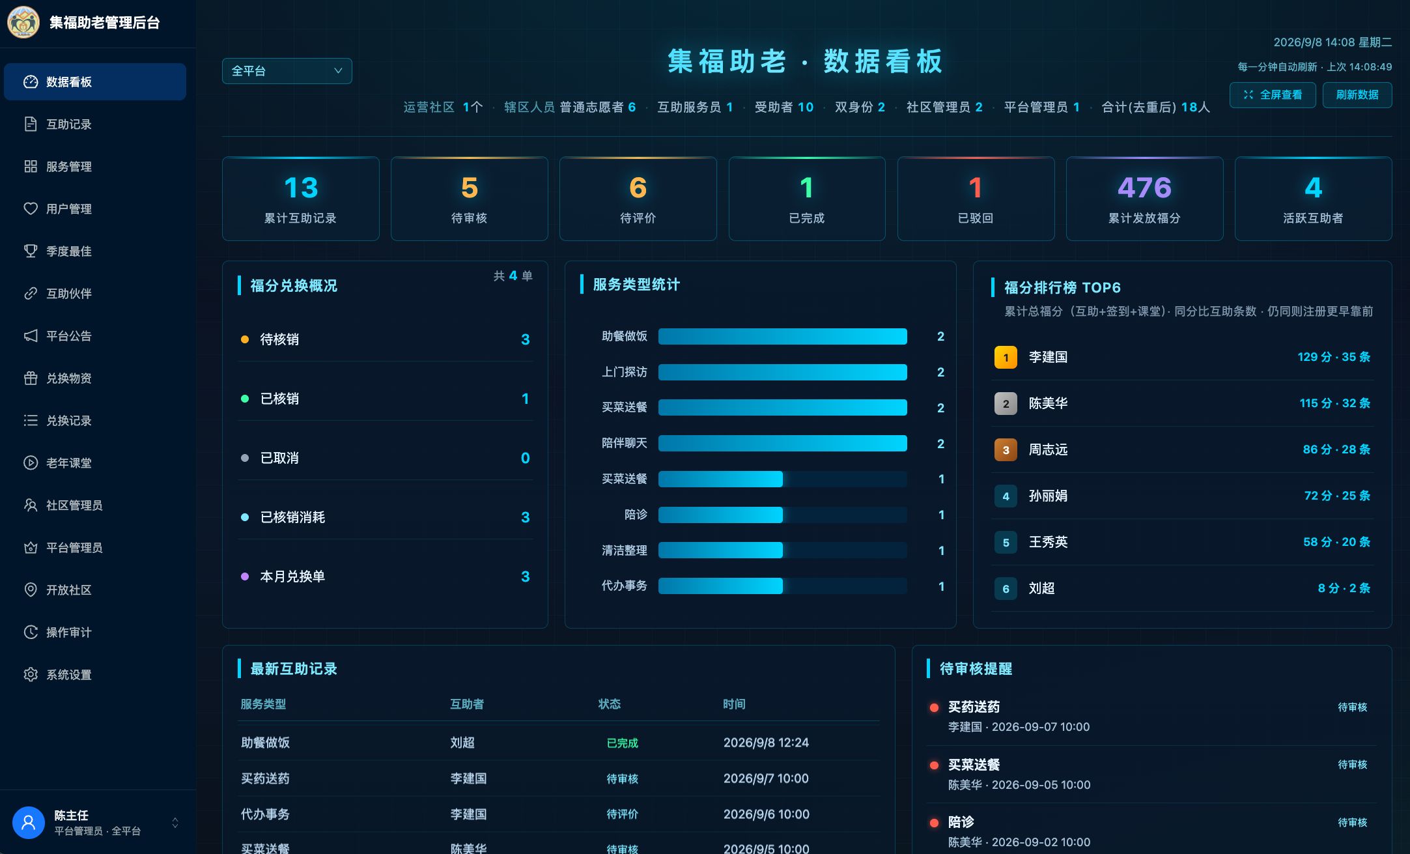Image resolution: width=1410 pixels, height=854 pixels.
Task: Click the 互助伙伴 link icon
Action: 31,293
